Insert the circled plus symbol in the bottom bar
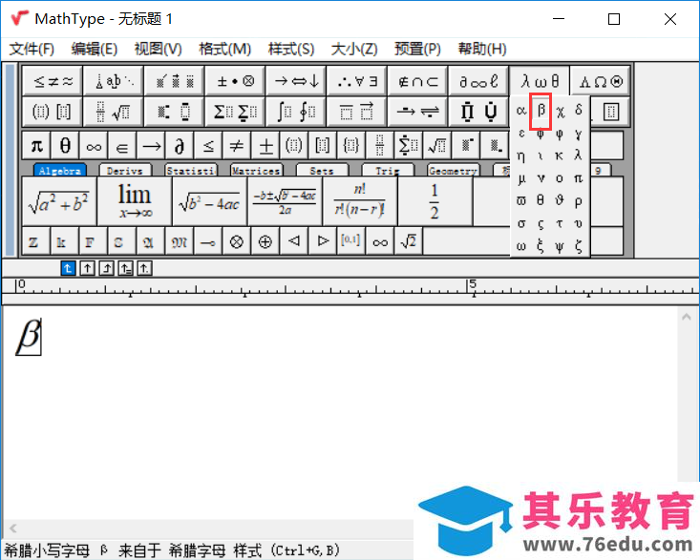700x560 pixels. coord(265,241)
